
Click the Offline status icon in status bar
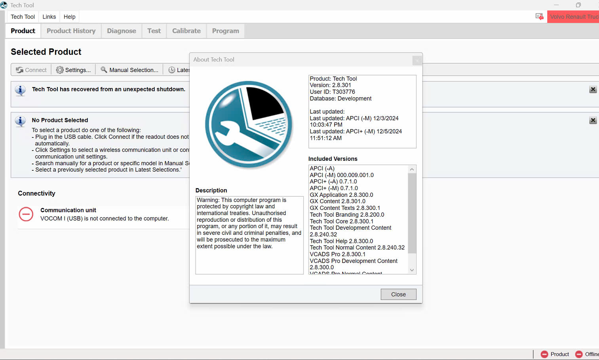tap(579, 354)
